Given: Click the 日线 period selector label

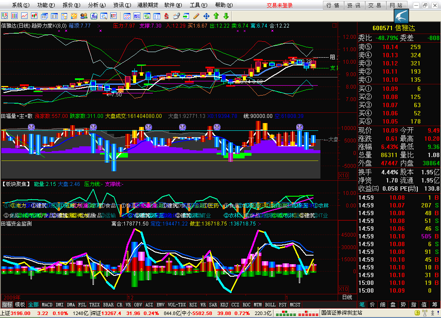Looking at the screenshot, I should pos(347,297).
